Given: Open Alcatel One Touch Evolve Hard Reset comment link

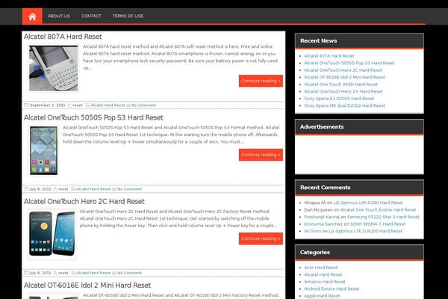Looking at the screenshot, I should tap(378, 210).
